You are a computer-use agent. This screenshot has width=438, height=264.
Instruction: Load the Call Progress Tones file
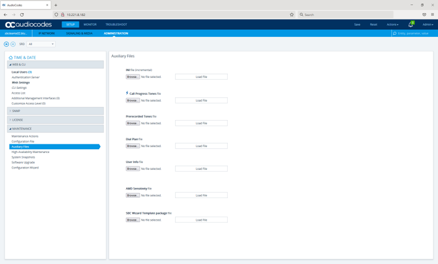(202, 100)
